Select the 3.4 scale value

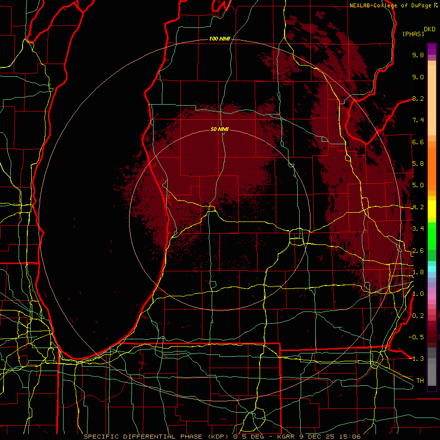418,229
